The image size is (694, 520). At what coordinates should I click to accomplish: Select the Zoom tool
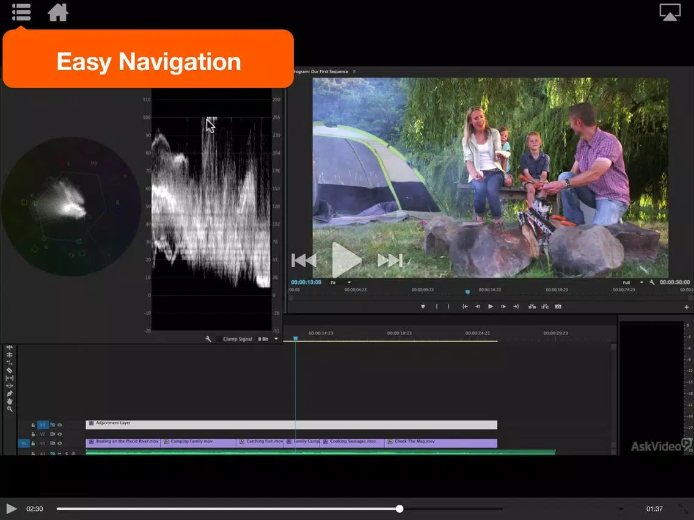9,409
